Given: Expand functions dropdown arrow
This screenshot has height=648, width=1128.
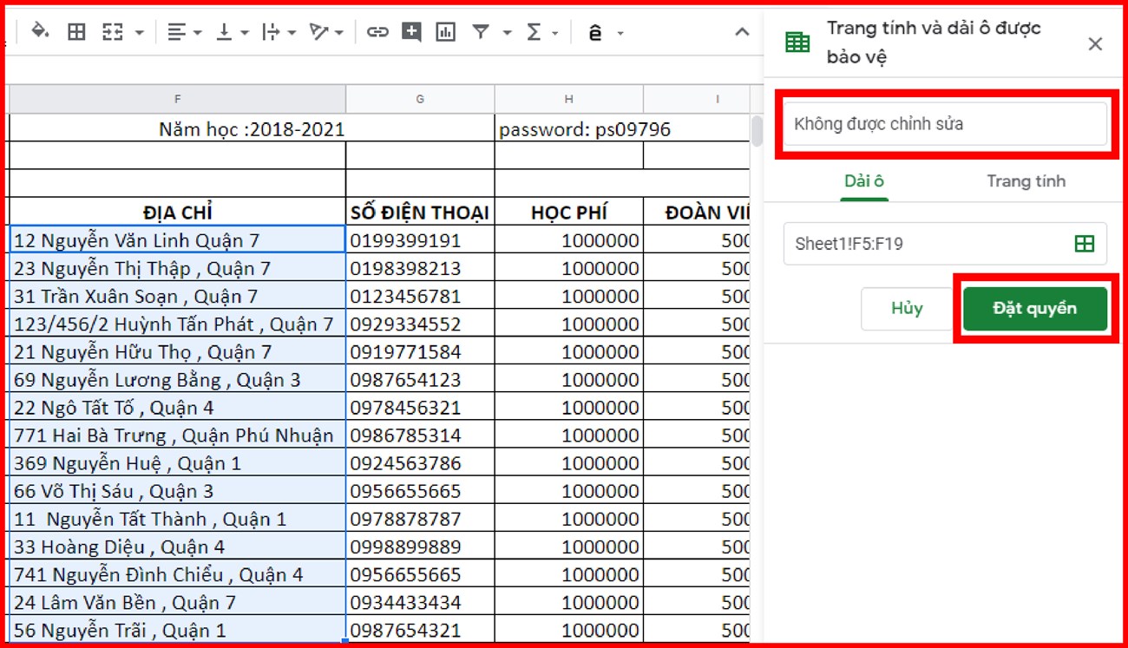Looking at the screenshot, I should [x=554, y=33].
